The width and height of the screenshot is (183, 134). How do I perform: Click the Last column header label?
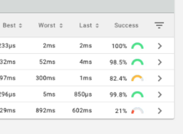click(x=86, y=25)
